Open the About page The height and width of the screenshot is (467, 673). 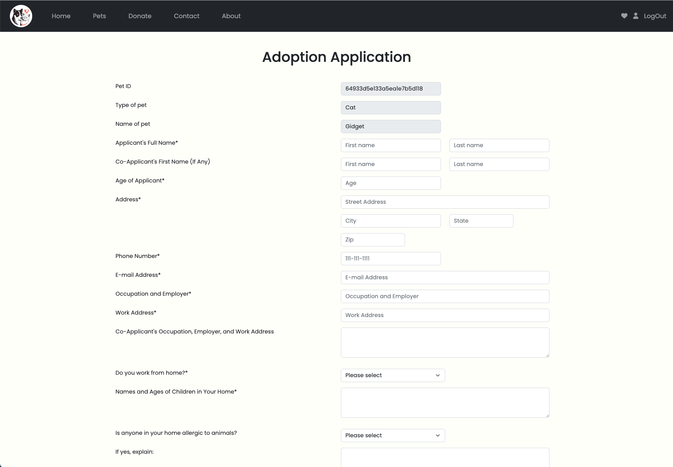coord(231,16)
